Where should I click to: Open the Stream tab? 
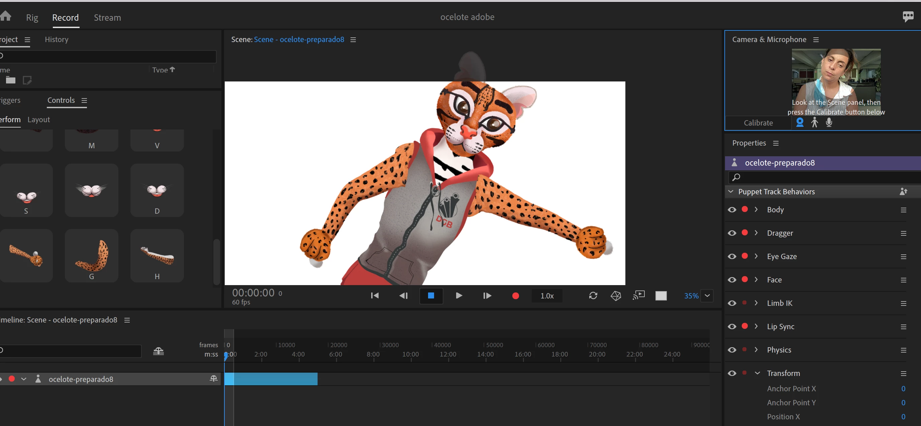[x=107, y=17]
